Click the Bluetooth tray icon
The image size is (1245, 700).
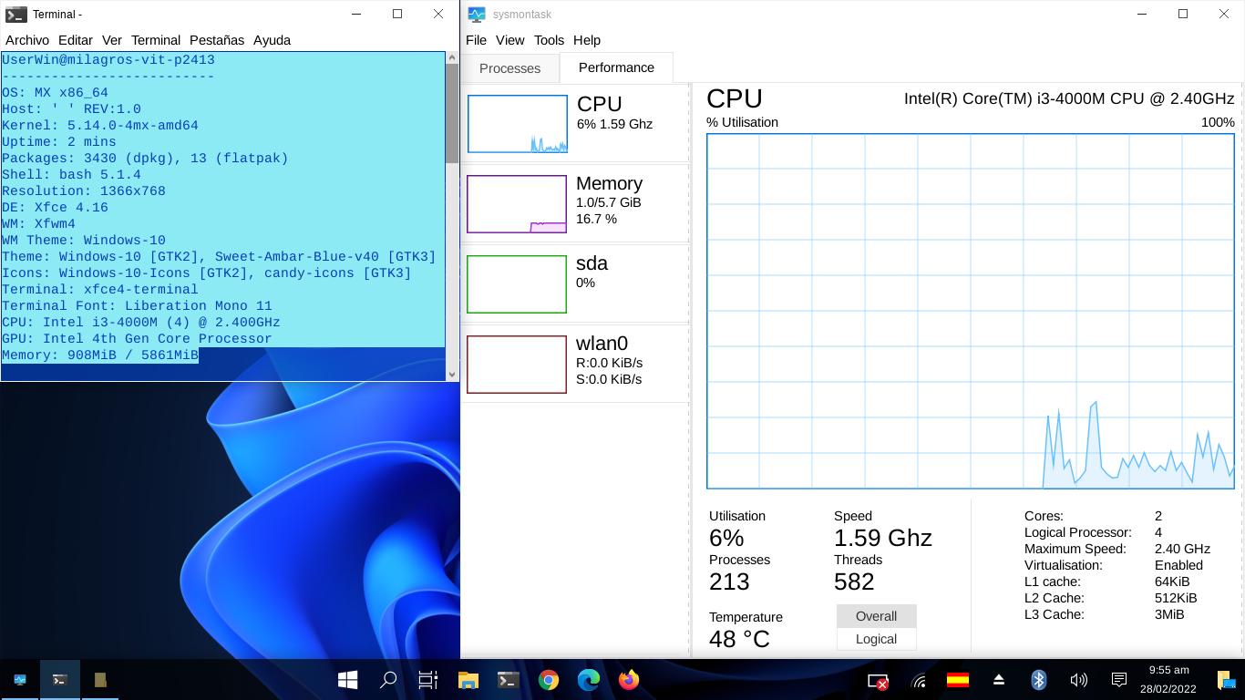pyautogui.click(x=1038, y=680)
